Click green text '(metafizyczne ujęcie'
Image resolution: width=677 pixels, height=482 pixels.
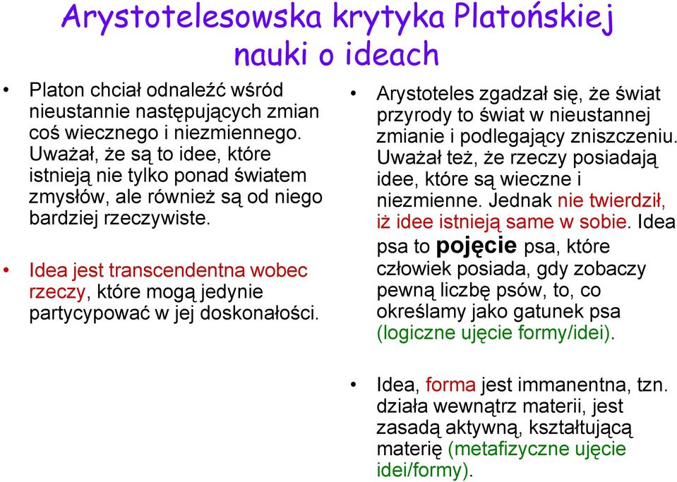click(x=537, y=450)
